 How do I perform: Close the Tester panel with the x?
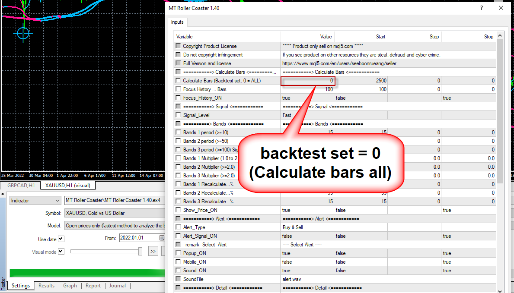pos(2,194)
